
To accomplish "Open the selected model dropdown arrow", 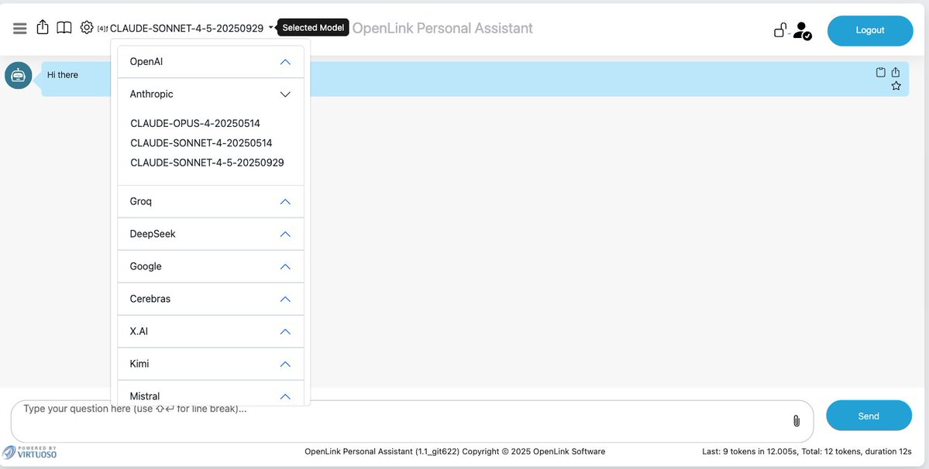I will click(x=270, y=27).
